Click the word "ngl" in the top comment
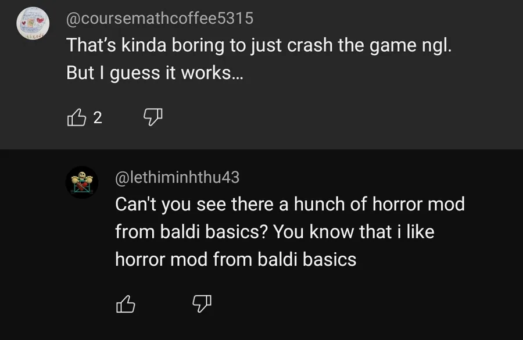Image resolution: width=523 pixels, height=340 pixels. [x=433, y=45]
